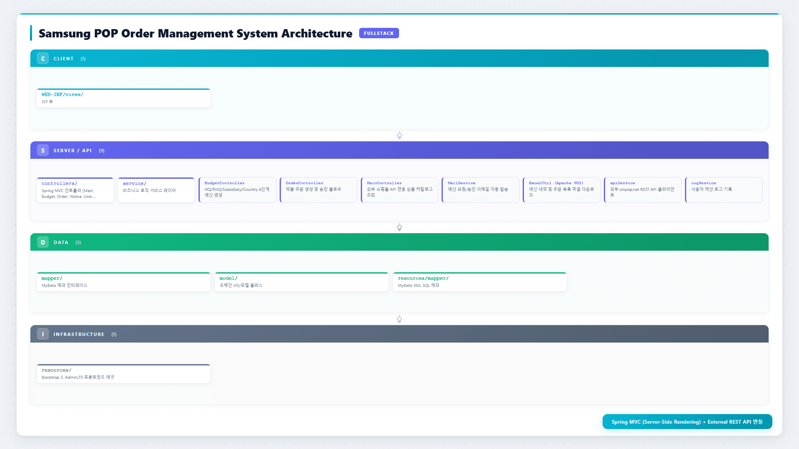799x449 pixels.
Task: Select the ExcelUtil (Apache POI) card
Action: [x=561, y=190]
